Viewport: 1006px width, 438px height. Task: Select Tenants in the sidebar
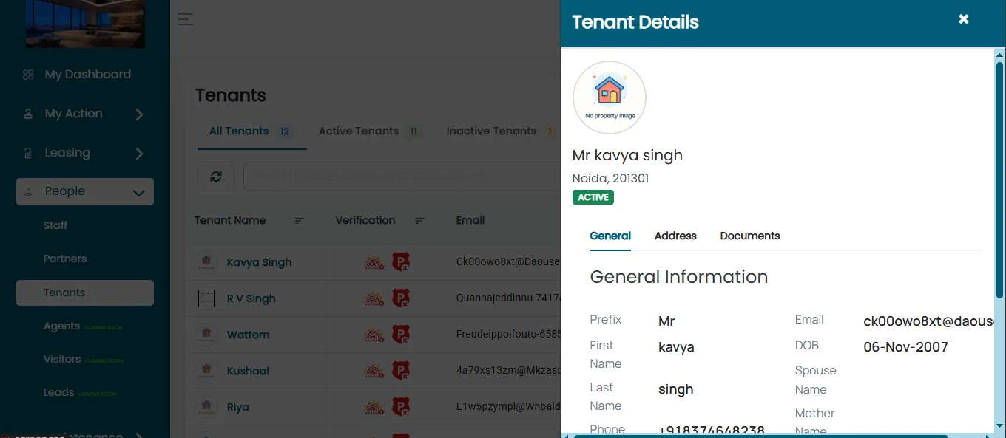tap(85, 292)
